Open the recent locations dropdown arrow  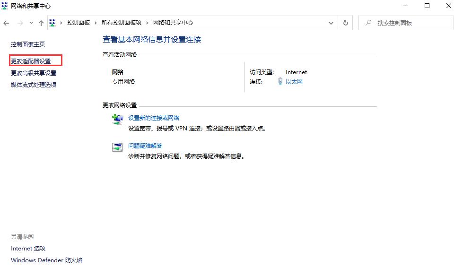click(31, 23)
